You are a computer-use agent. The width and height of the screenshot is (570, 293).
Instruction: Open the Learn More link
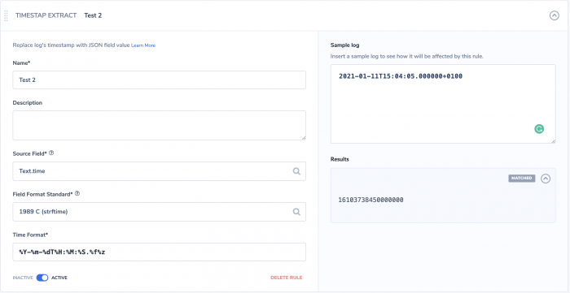pyautogui.click(x=143, y=45)
